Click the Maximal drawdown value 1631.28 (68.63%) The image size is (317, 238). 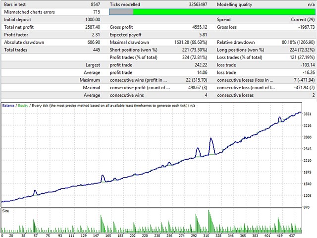191,42
